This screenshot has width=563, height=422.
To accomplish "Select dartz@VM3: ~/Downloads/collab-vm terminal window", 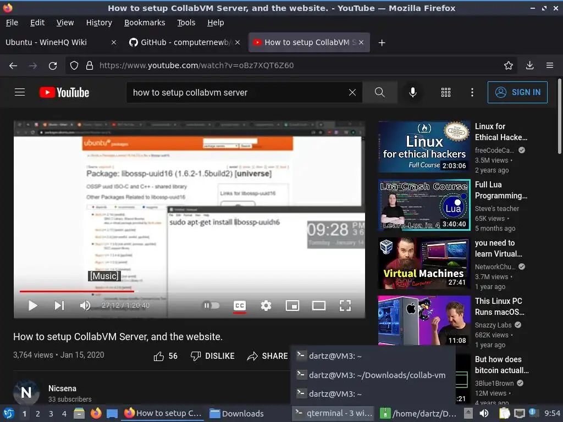I will [373, 375].
